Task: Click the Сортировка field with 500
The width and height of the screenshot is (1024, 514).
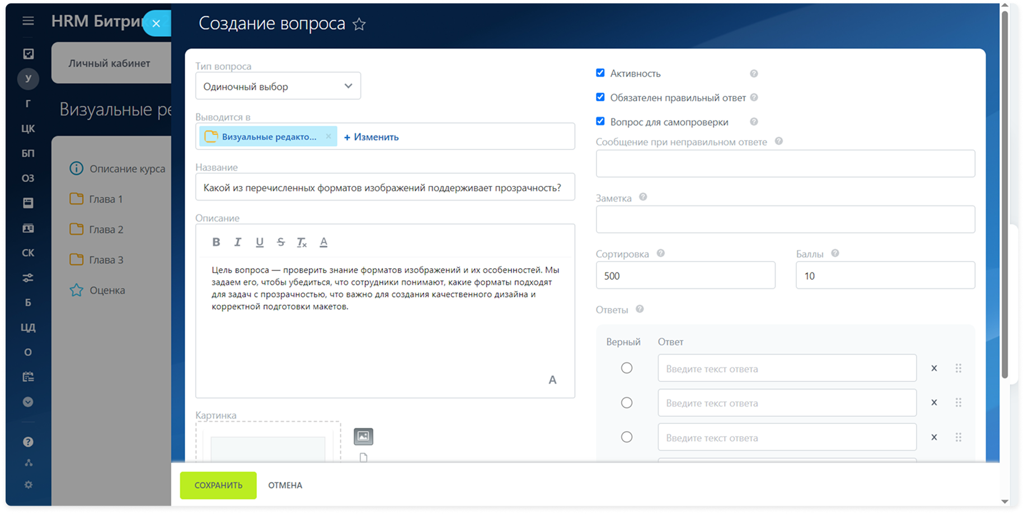Action: (685, 275)
